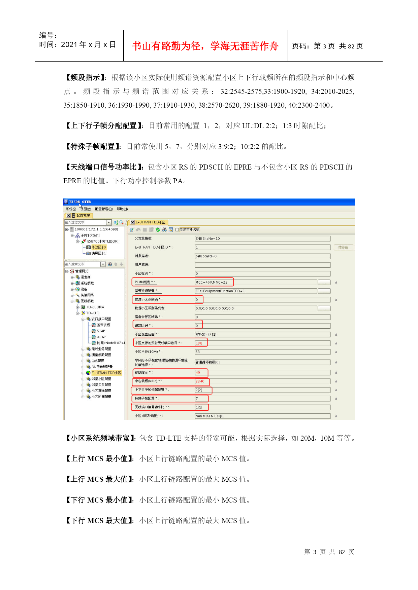Click the wand icon beside 传输网络
The width and height of the screenshot is (418, 590).
pos(77,295)
